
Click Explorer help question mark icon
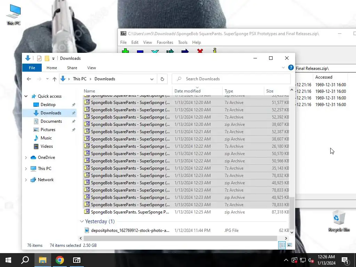[291, 68]
